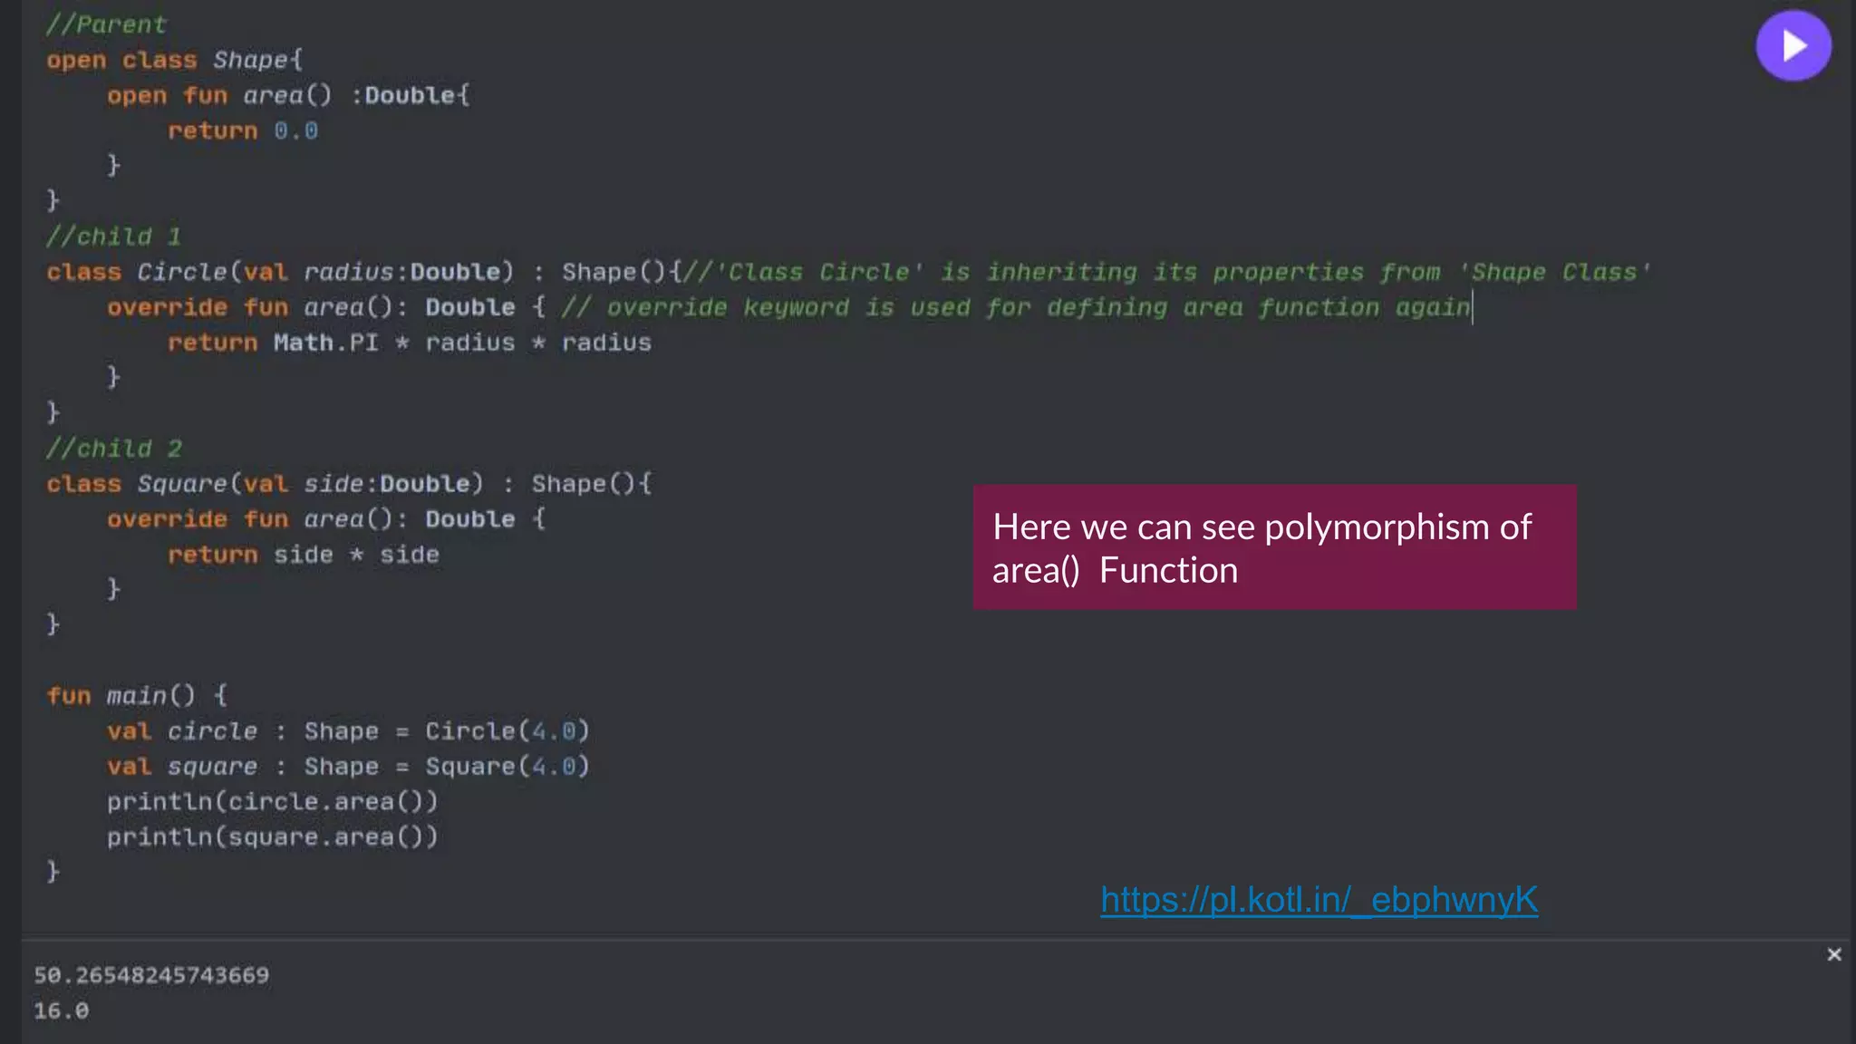Click the 'open class Shape' declaration line
Screen dimensions: 1856x1044
click(x=174, y=60)
